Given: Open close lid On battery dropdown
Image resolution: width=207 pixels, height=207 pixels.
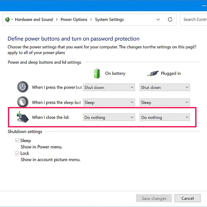Looking at the screenshot, I should [109, 117].
